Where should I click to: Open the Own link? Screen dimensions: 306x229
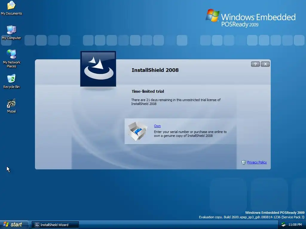point(157,126)
